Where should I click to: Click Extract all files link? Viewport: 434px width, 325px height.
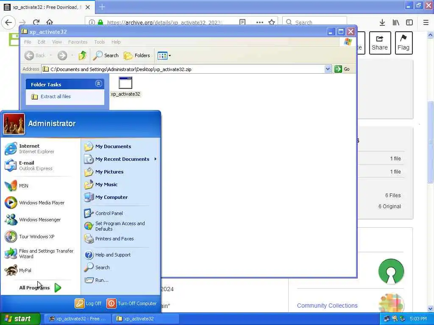(56, 96)
